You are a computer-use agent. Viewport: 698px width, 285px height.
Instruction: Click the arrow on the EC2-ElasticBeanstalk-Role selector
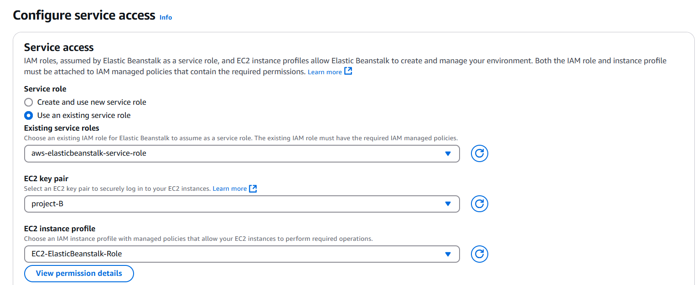coord(448,254)
